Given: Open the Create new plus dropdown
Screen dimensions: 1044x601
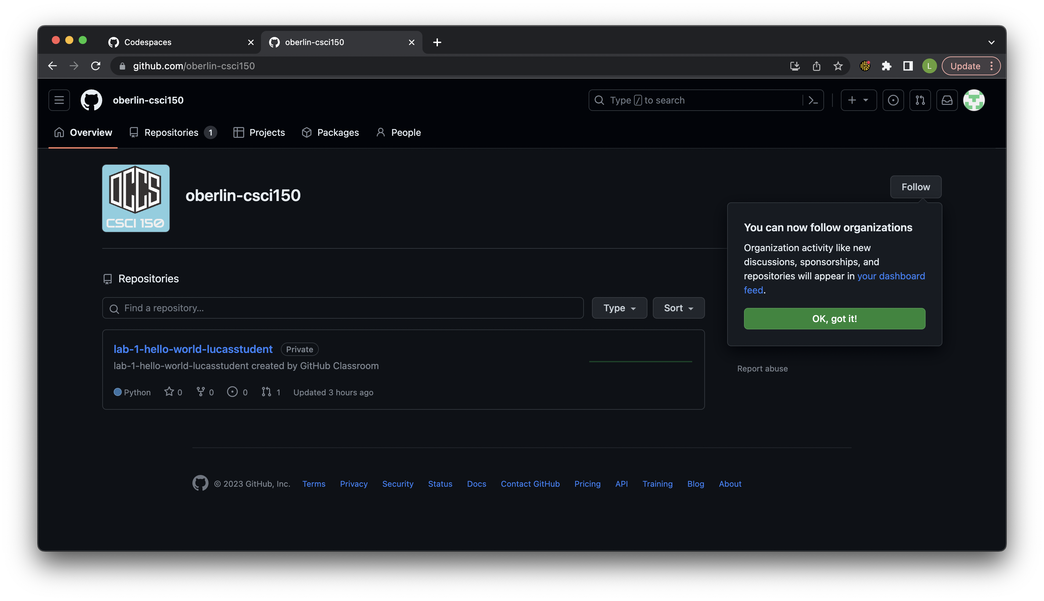Looking at the screenshot, I should pos(859,100).
